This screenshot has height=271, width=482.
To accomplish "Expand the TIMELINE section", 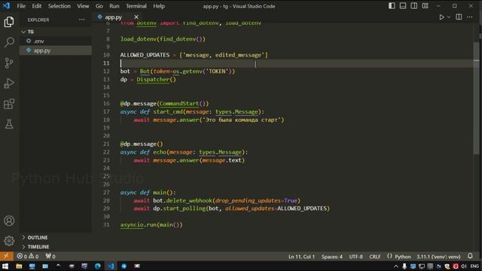I will [x=56, y=247].
